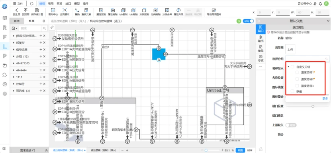Collapse the 自定义分组 tree arrow
The height and width of the screenshot is (153, 331).
[288, 67]
